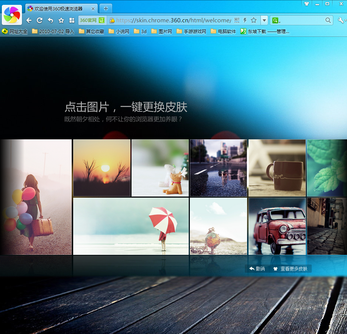Click 撤销 to undo skin change
This screenshot has height=334, width=347.
[x=257, y=269]
